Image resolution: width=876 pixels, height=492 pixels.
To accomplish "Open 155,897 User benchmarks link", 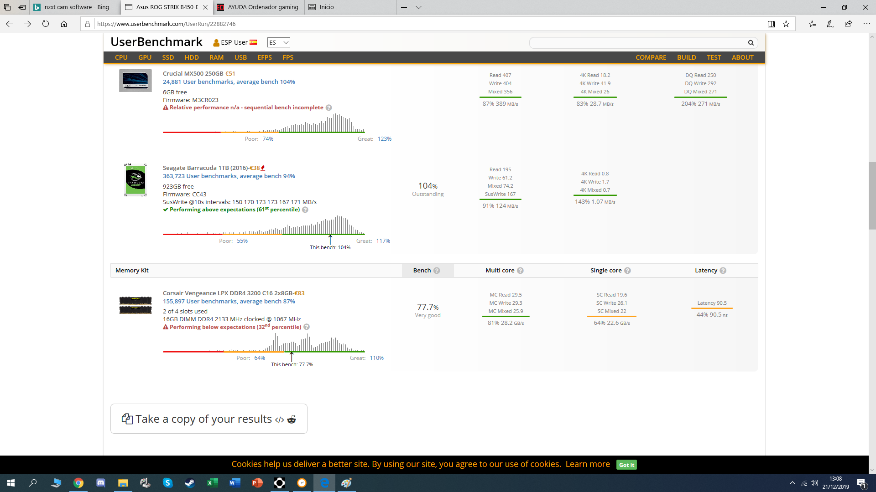I will coord(229,302).
